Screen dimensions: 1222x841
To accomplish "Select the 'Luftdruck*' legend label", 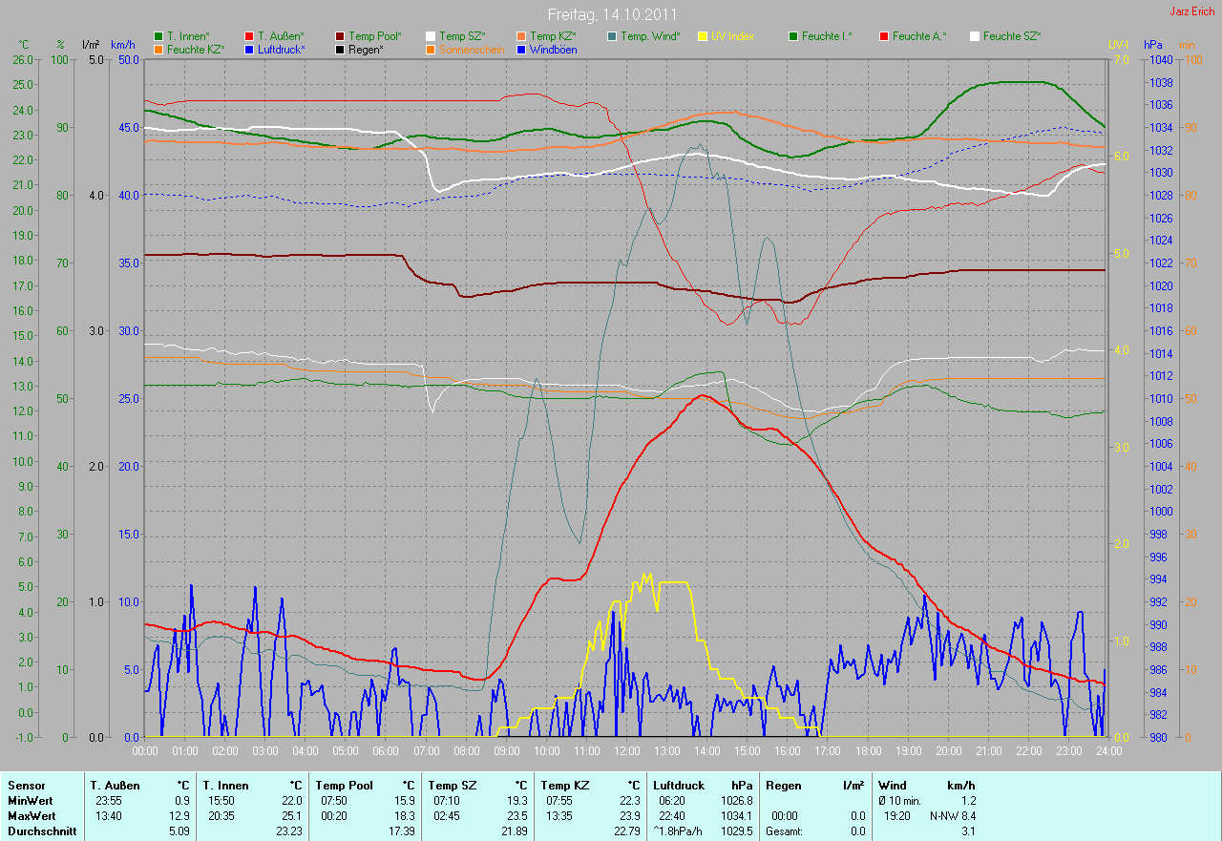I will (x=282, y=49).
